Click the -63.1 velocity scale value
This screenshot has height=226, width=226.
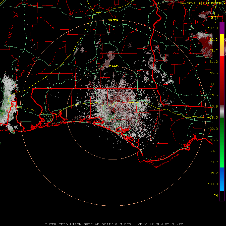213,151
